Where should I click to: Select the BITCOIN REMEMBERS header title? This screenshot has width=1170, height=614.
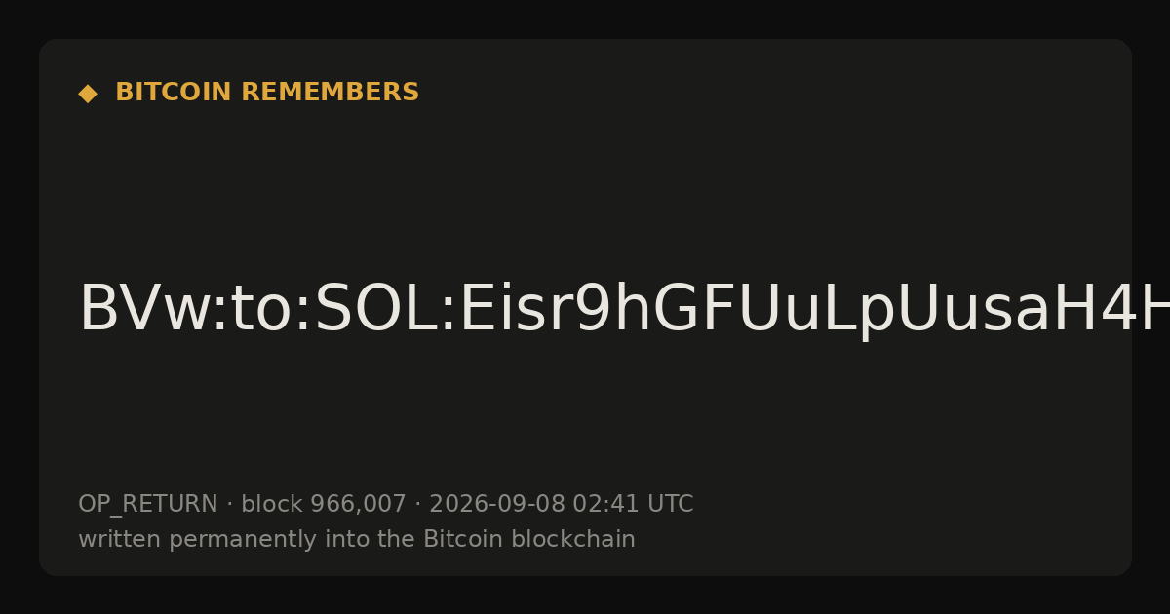click(x=267, y=93)
